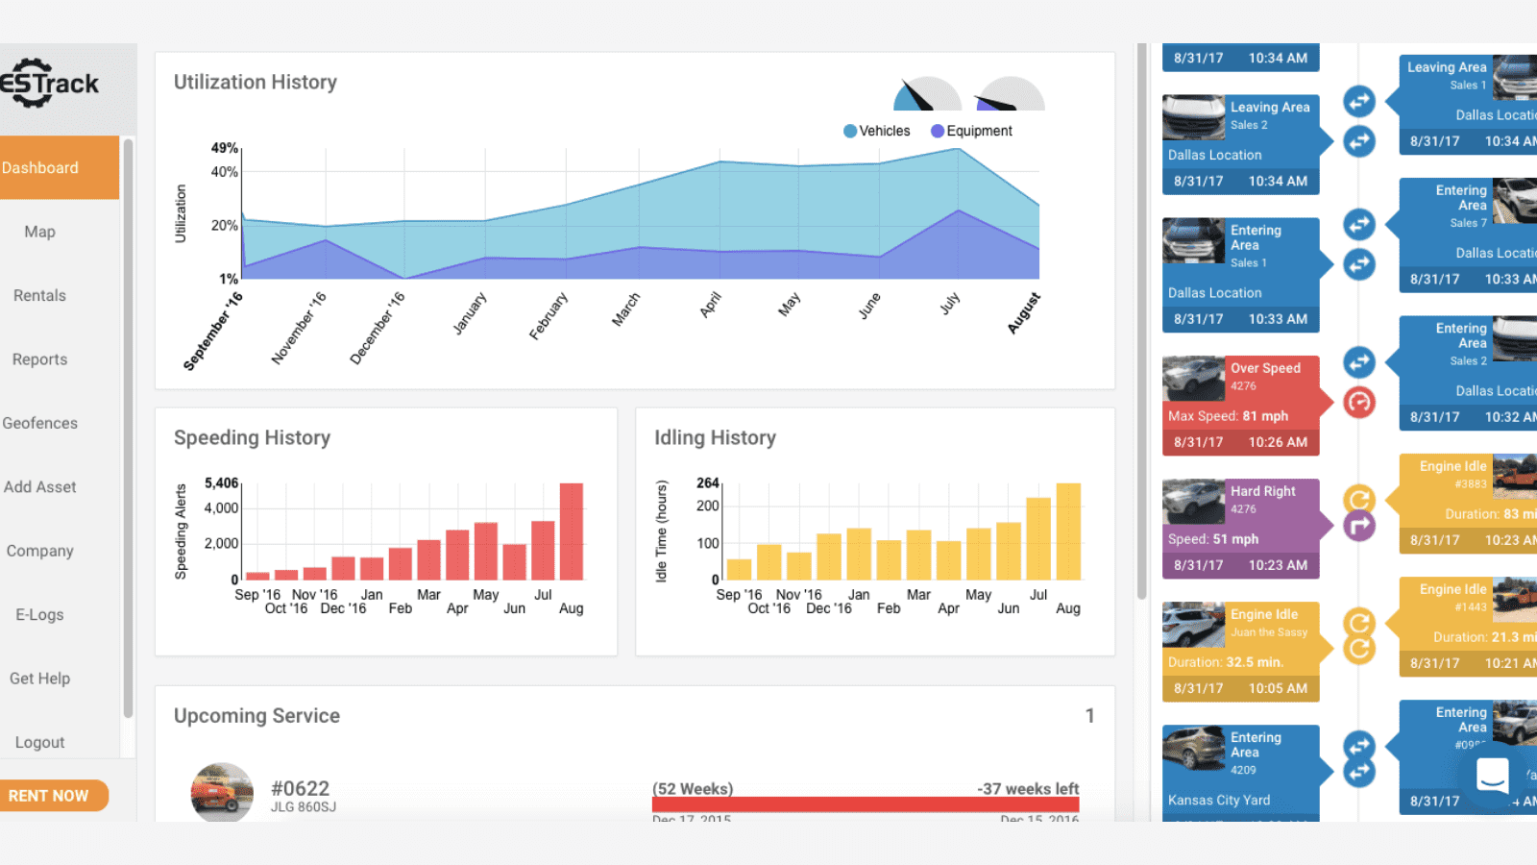
Task: Click Logout in the sidebar
Action: (39, 743)
